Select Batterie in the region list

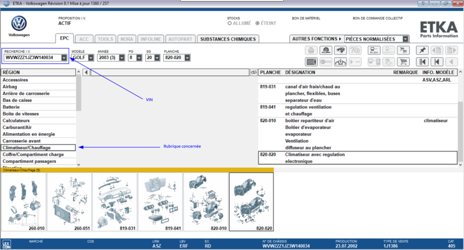coord(39,107)
